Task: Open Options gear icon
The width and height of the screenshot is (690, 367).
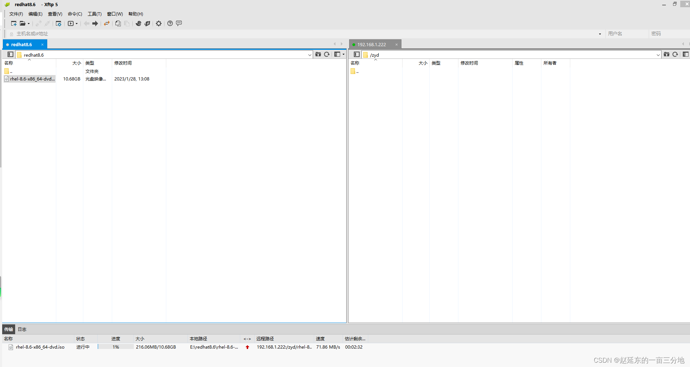Action: coord(159,23)
